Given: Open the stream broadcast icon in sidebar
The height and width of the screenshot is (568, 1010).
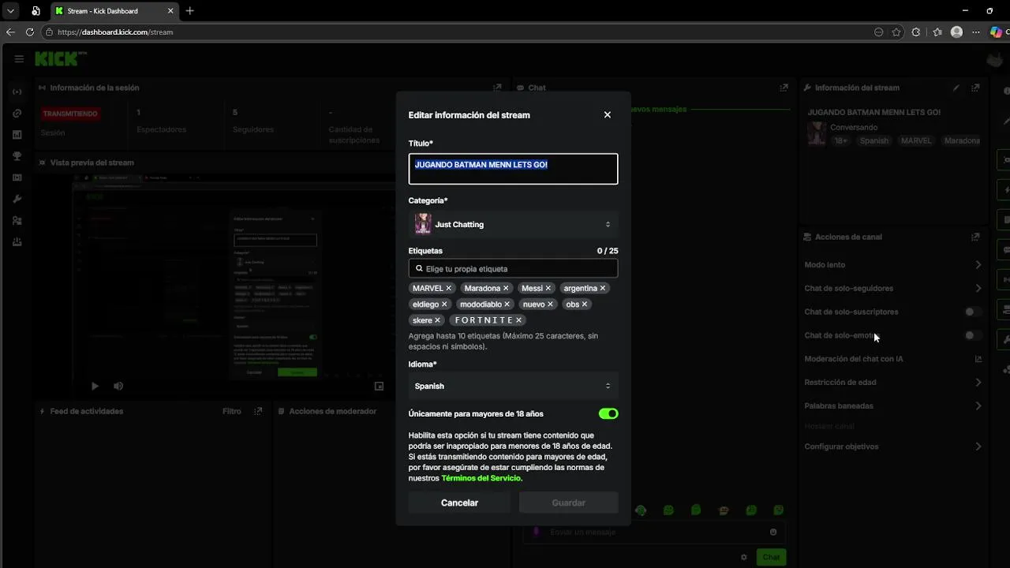Looking at the screenshot, I should click(x=17, y=92).
